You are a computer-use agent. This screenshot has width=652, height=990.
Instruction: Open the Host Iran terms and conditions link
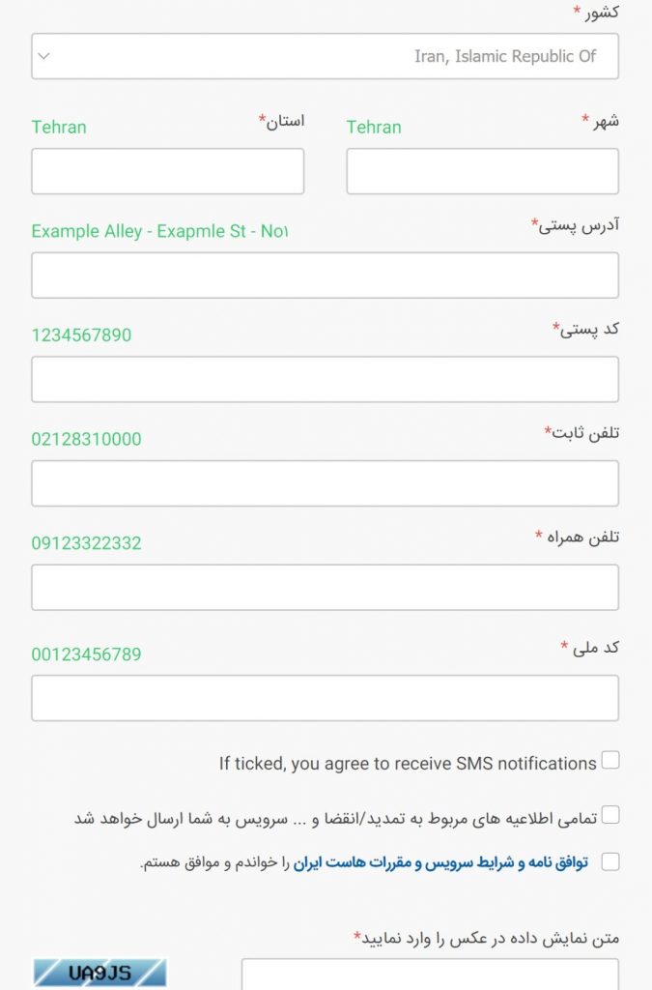(x=440, y=862)
